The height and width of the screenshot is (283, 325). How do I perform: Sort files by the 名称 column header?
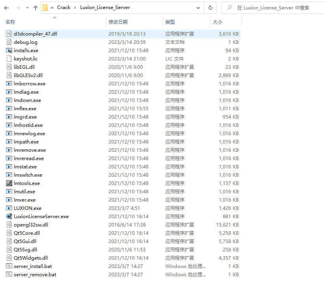[x=11, y=22]
